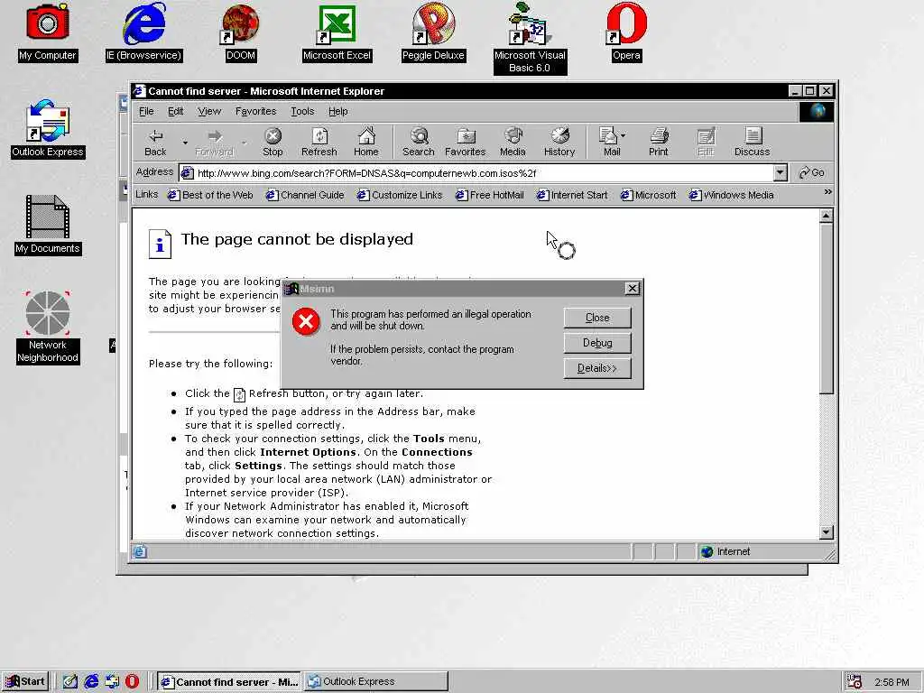Expand the Mail button dropdown arrow

pyautogui.click(x=623, y=135)
